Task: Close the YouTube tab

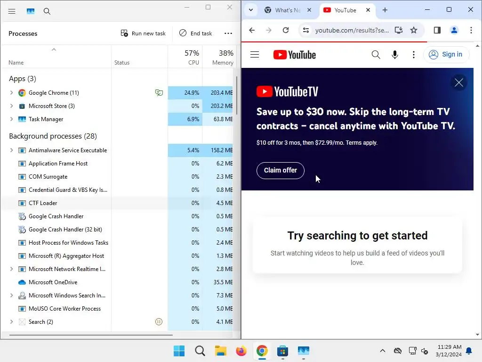Action: (x=368, y=10)
